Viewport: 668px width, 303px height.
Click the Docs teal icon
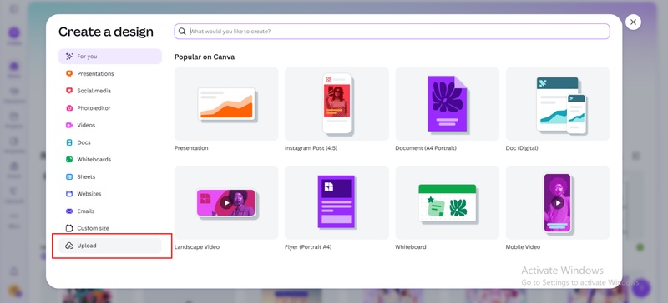click(x=69, y=142)
